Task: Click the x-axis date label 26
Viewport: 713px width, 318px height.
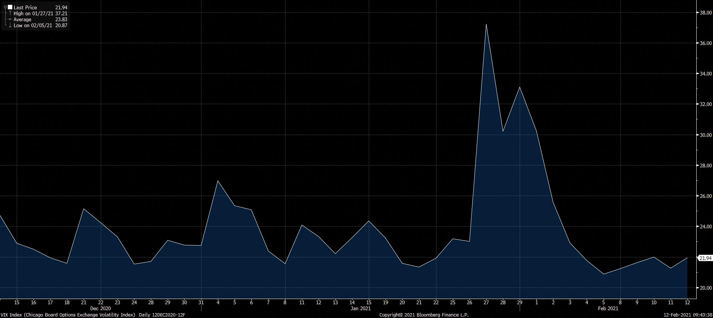Action: click(x=470, y=302)
